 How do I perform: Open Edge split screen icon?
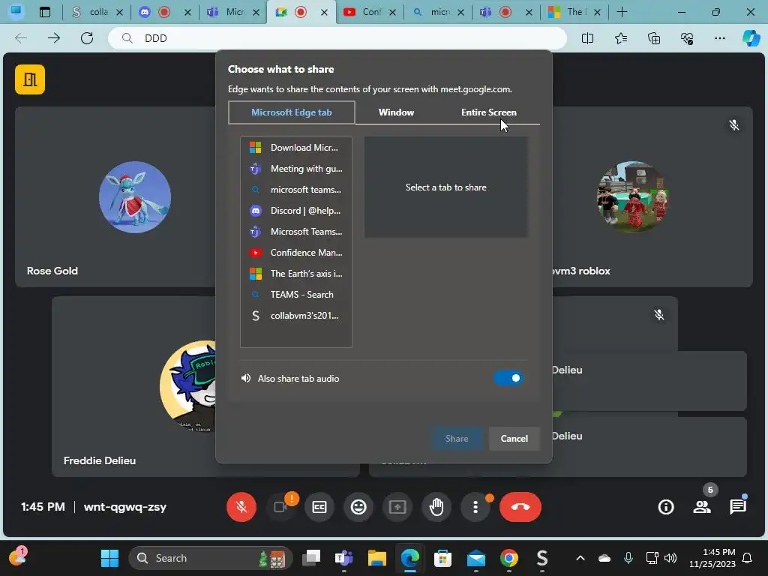pos(587,38)
